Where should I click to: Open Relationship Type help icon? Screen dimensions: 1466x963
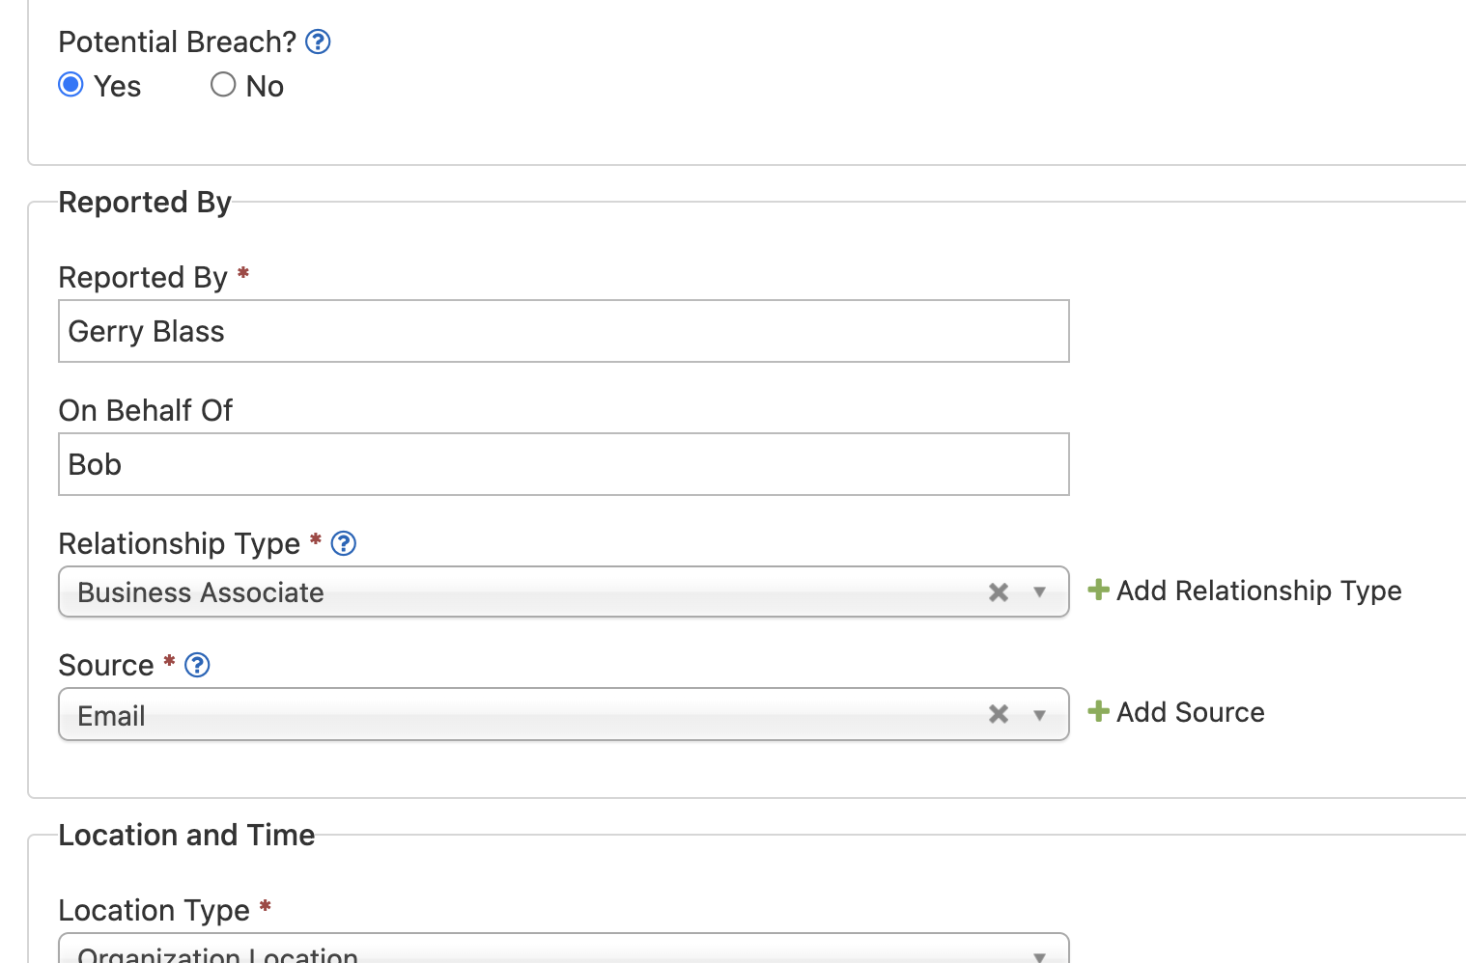click(344, 543)
